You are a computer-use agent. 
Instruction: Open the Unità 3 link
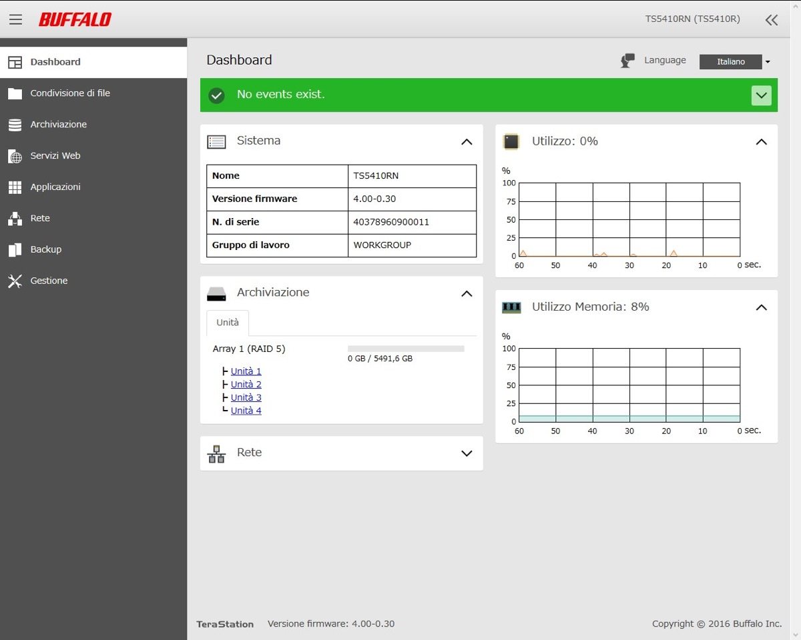coord(246,398)
